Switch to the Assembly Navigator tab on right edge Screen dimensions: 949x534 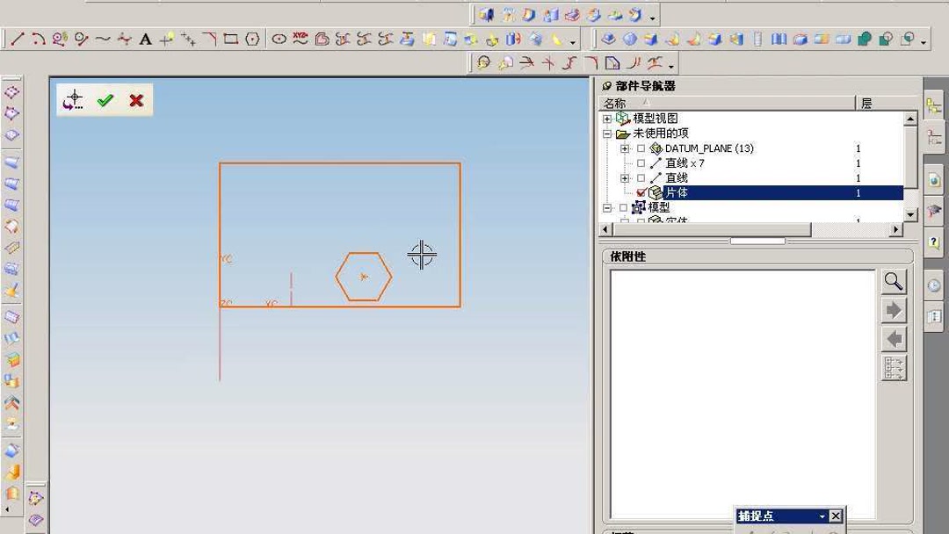(936, 104)
